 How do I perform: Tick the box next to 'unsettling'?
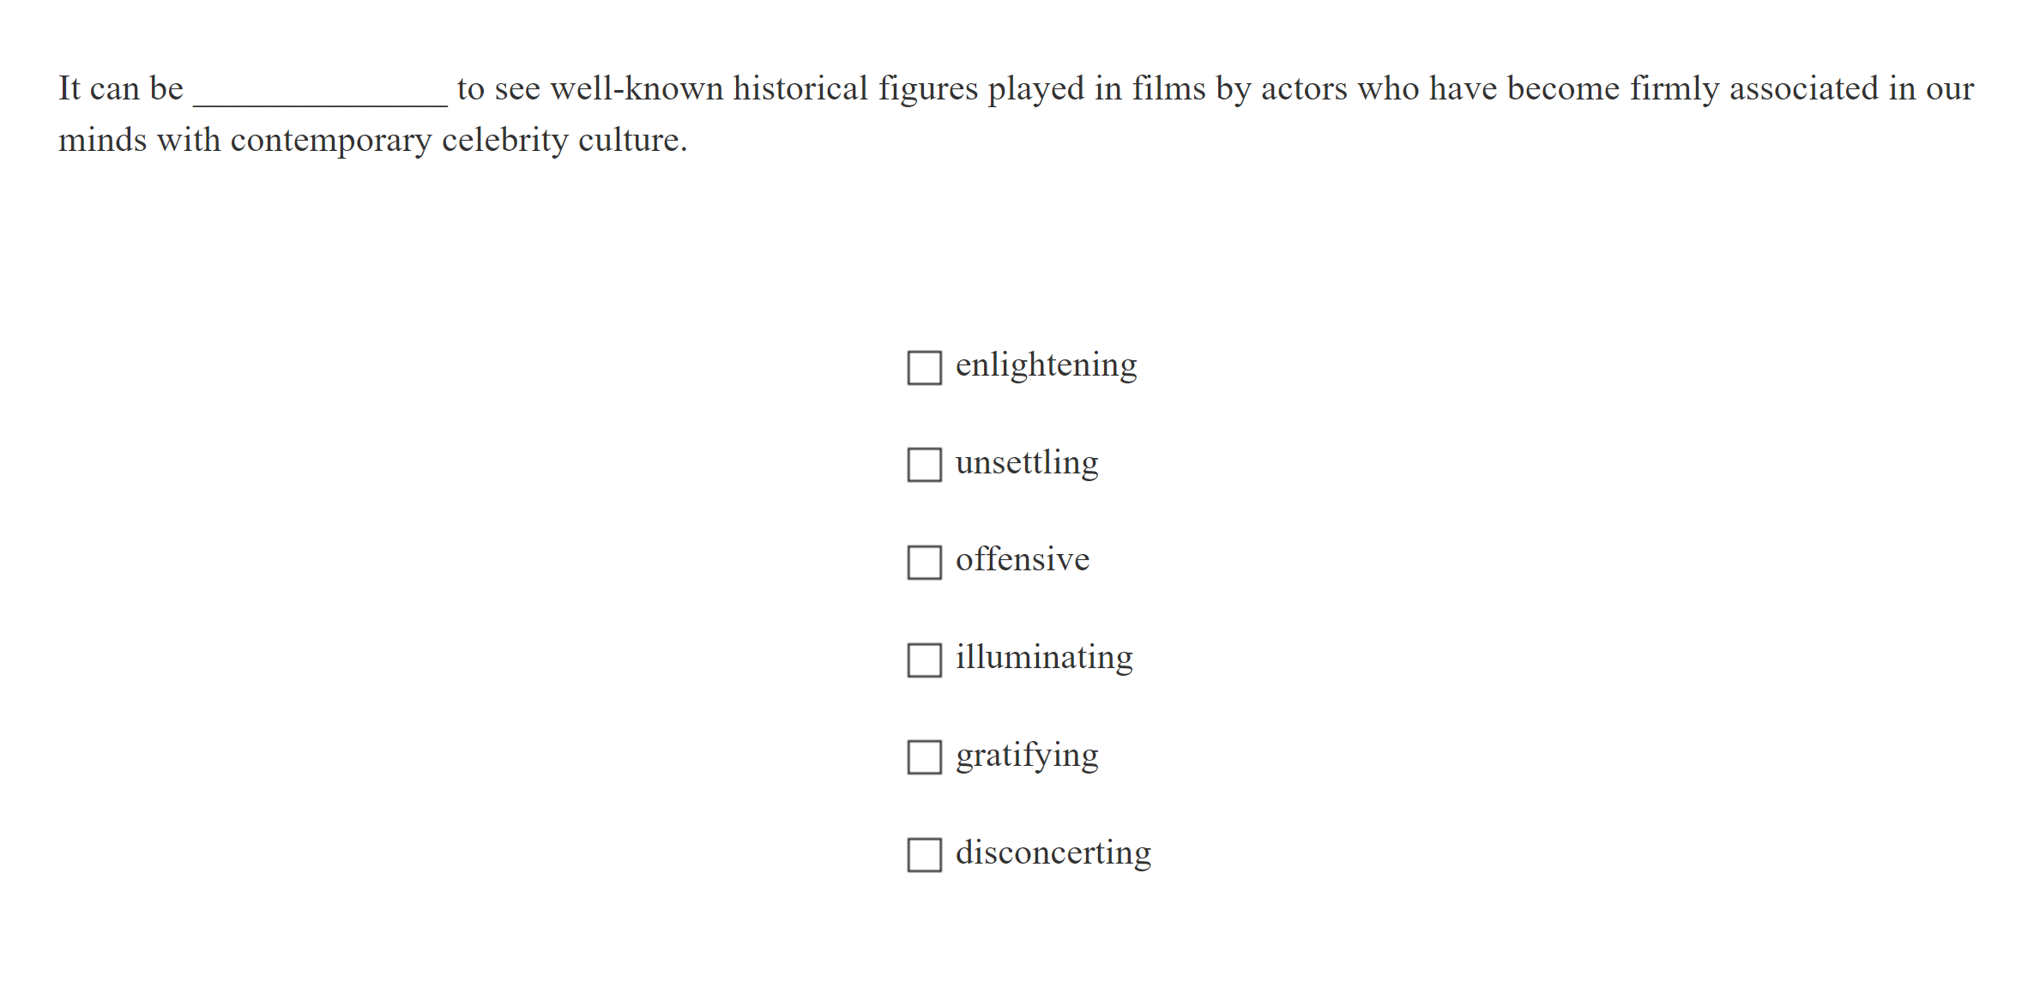[x=924, y=465]
